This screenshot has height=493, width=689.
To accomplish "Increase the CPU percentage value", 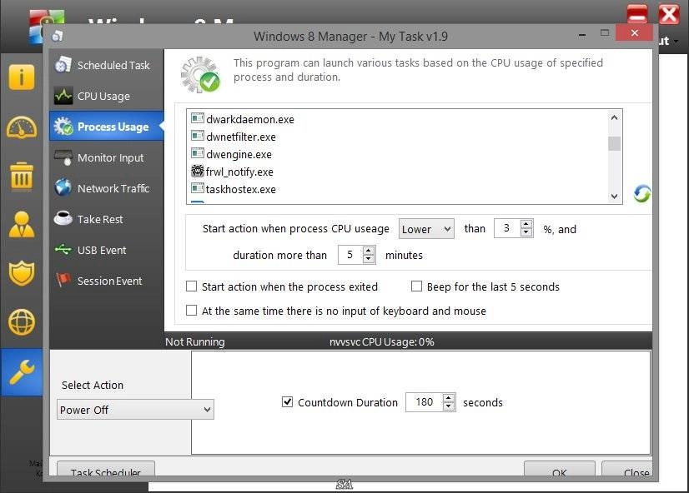I will click(526, 225).
